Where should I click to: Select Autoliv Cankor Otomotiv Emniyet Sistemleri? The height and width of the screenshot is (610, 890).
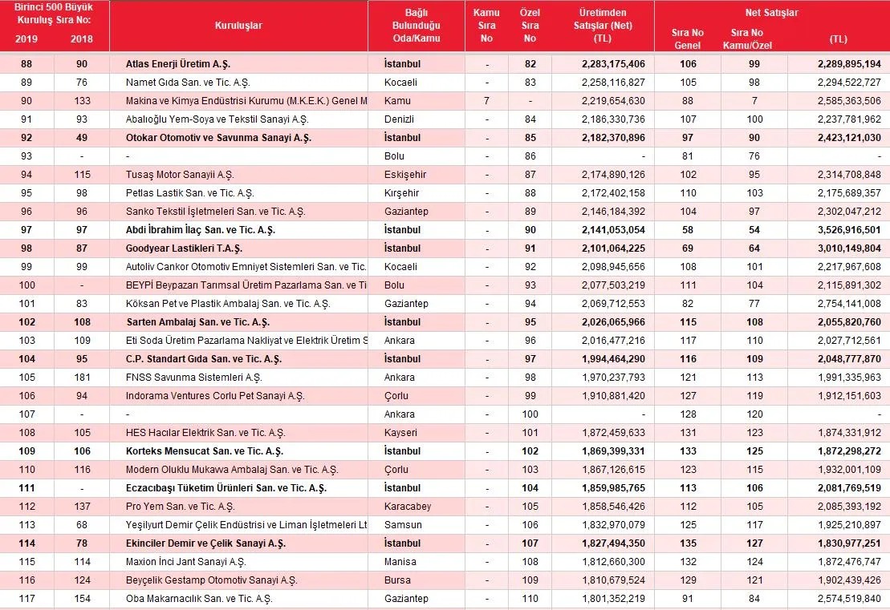[x=246, y=266]
